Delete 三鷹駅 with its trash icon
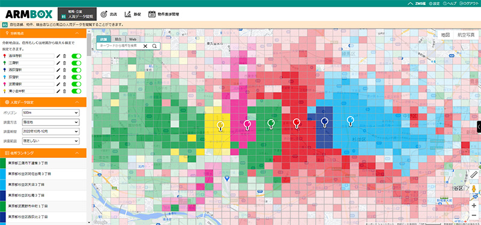Viewport: 481px width, 225px height. click(x=64, y=63)
